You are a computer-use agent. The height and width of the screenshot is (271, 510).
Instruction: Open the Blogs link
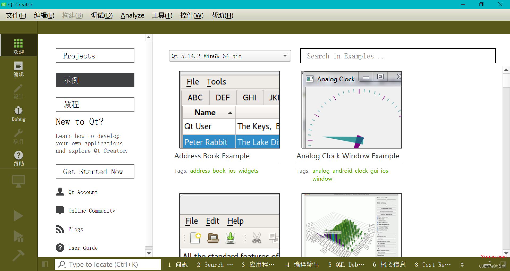point(76,229)
